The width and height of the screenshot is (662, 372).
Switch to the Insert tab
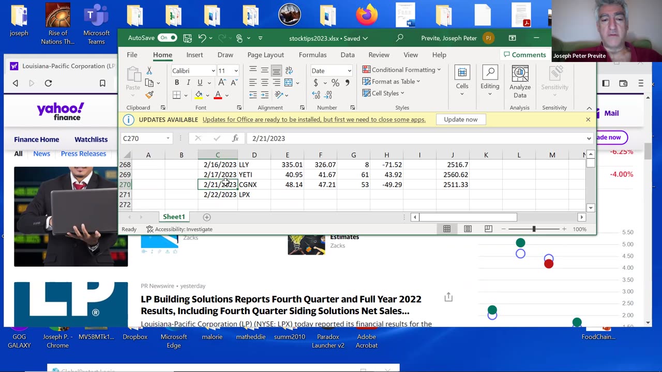coord(194,55)
